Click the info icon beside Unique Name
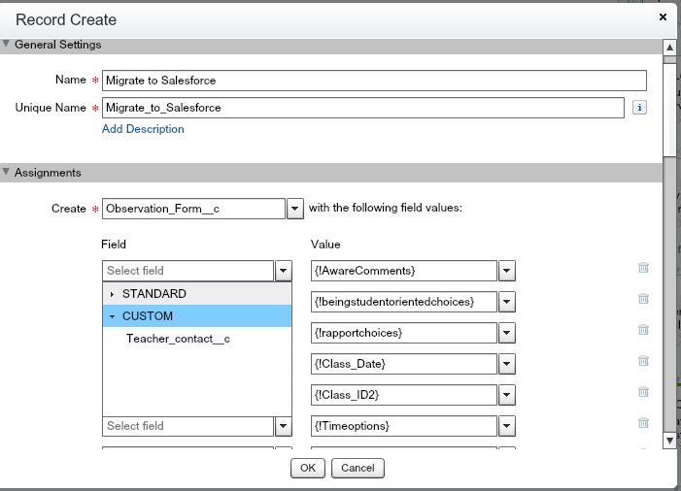The image size is (681, 491). [639, 108]
